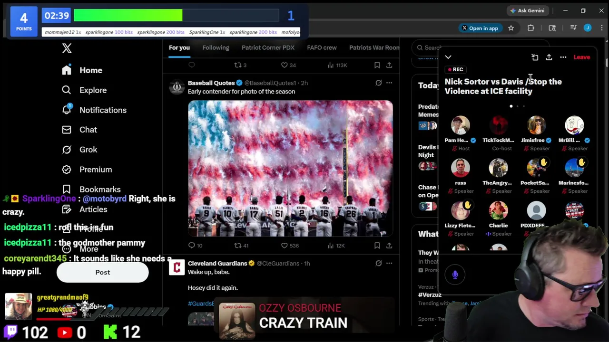Open the FAFO crew tab
Screen dimensions: 609x342
(322, 47)
